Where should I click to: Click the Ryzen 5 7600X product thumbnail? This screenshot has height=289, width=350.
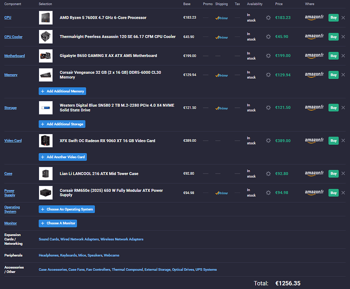point(46,18)
